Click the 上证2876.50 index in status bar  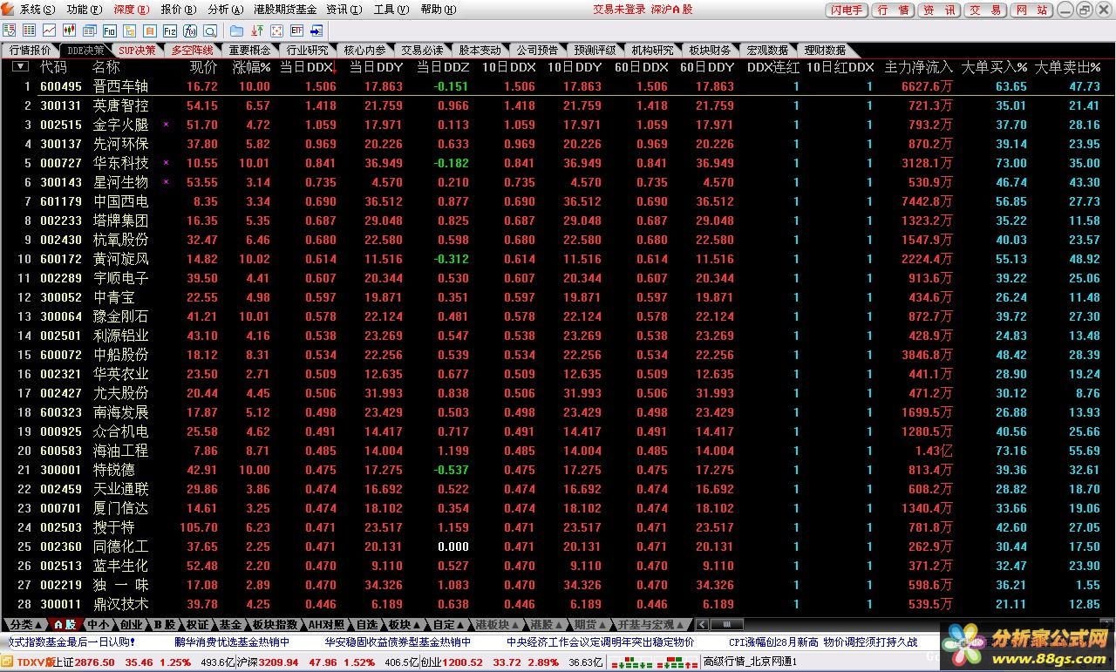85,662
